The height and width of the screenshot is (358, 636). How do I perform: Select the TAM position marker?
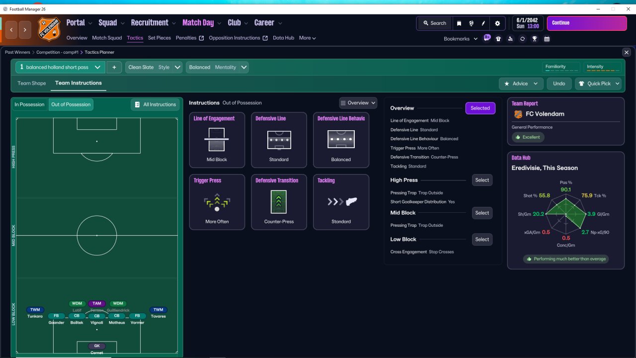click(97, 303)
